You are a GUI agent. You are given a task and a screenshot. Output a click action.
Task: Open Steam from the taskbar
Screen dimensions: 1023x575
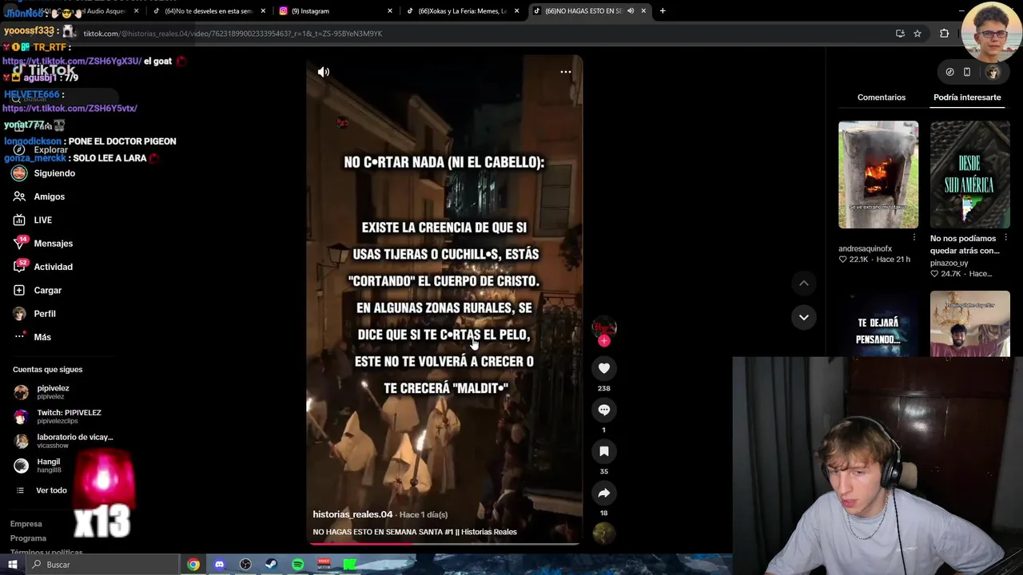272,565
